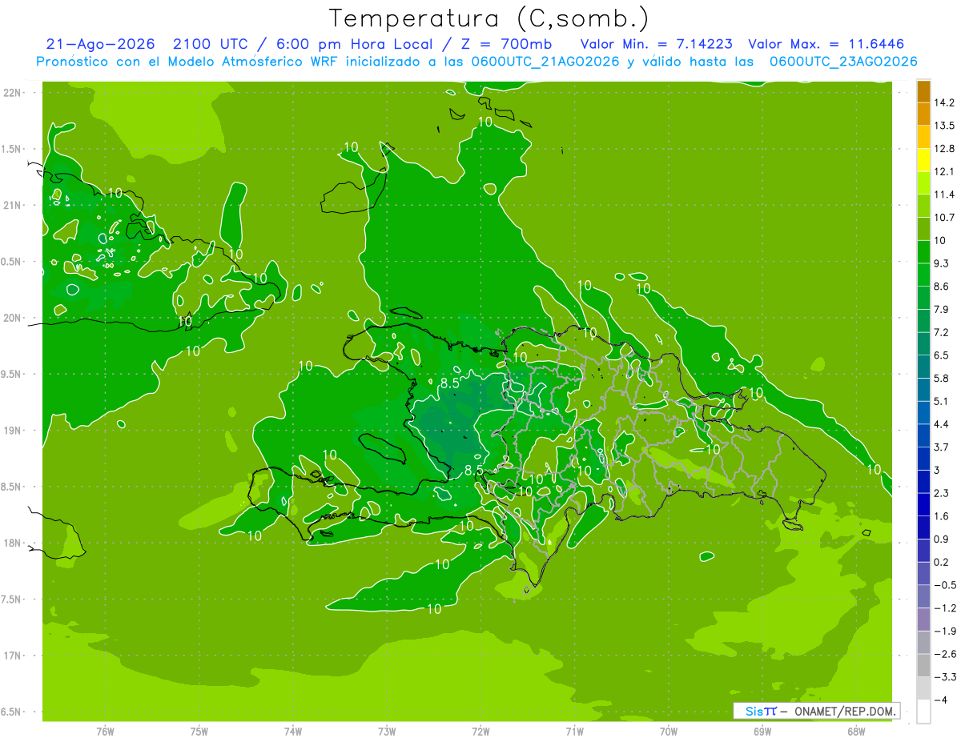Click the '68W' longitude axis label
961x742 pixels.
click(856, 732)
